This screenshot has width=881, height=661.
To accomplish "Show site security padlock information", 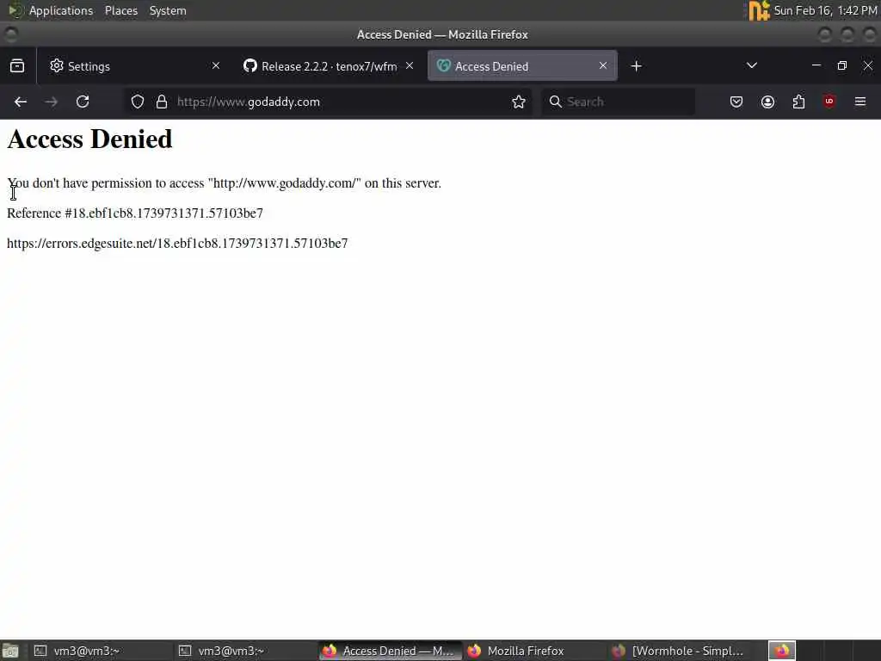I will [x=162, y=102].
